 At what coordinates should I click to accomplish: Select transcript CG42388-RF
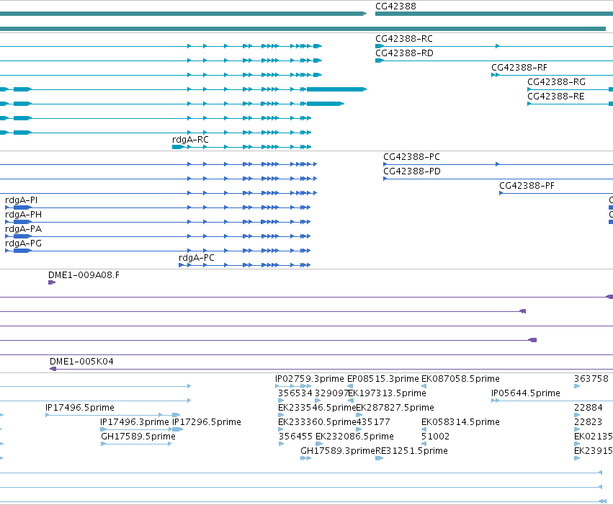(519, 68)
